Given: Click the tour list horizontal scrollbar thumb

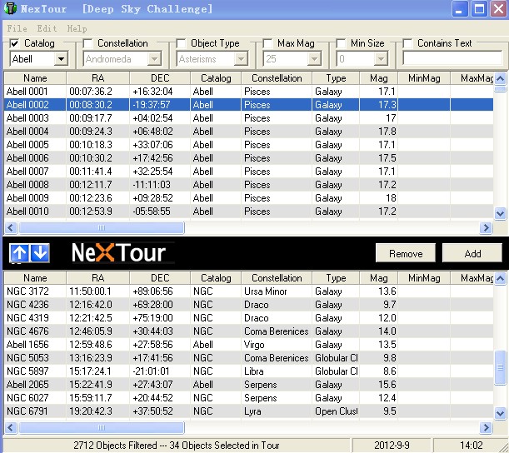Looking at the screenshot, I should (x=102, y=428).
